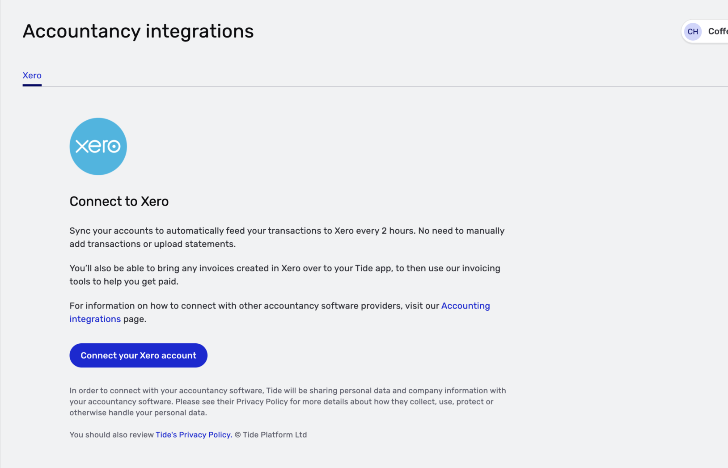This screenshot has height=468, width=728.
Task: Click the sync description paragraph
Action: (x=287, y=237)
